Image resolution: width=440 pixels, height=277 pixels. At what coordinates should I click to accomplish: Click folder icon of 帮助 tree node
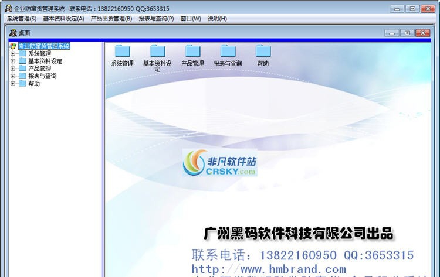point(22,83)
